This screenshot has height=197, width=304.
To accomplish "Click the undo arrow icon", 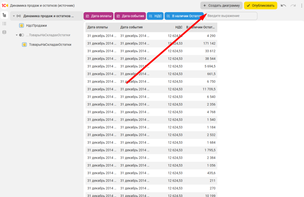I will click(284, 6).
